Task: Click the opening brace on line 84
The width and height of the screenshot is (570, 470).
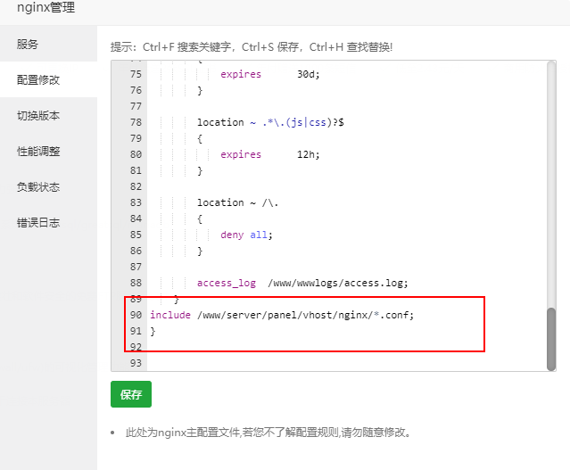Action: (200, 219)
